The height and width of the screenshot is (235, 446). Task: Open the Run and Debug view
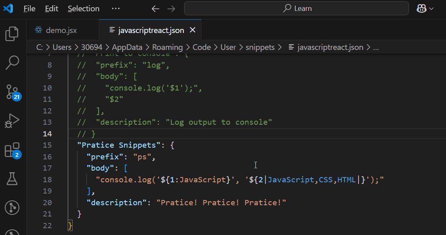(12, 120)
